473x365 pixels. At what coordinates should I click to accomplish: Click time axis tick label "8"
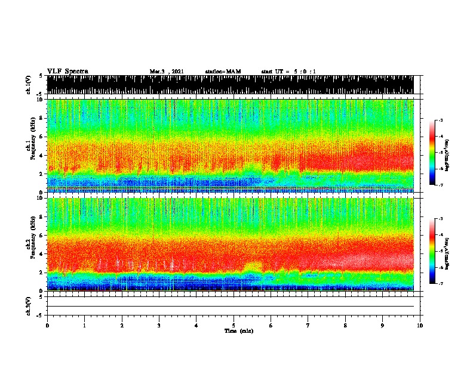click(x=345, y=326)
